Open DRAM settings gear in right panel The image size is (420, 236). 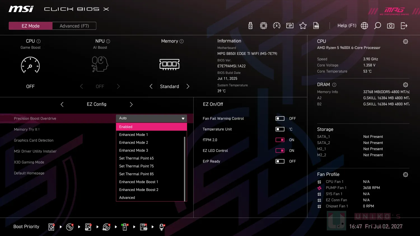405,85
